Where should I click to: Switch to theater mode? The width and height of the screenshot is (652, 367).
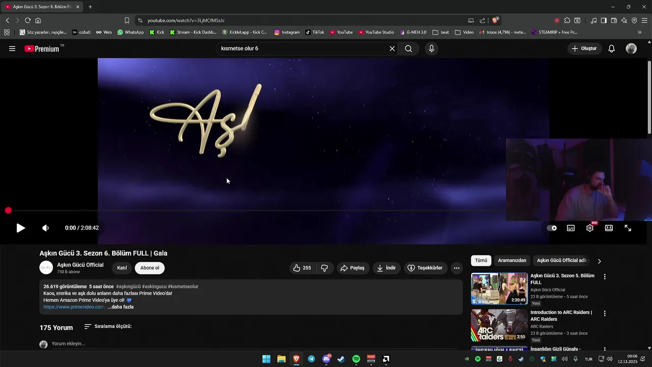[609, 228]
